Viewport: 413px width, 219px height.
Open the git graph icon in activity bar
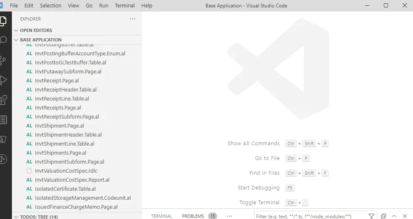[x=2, y=159]
